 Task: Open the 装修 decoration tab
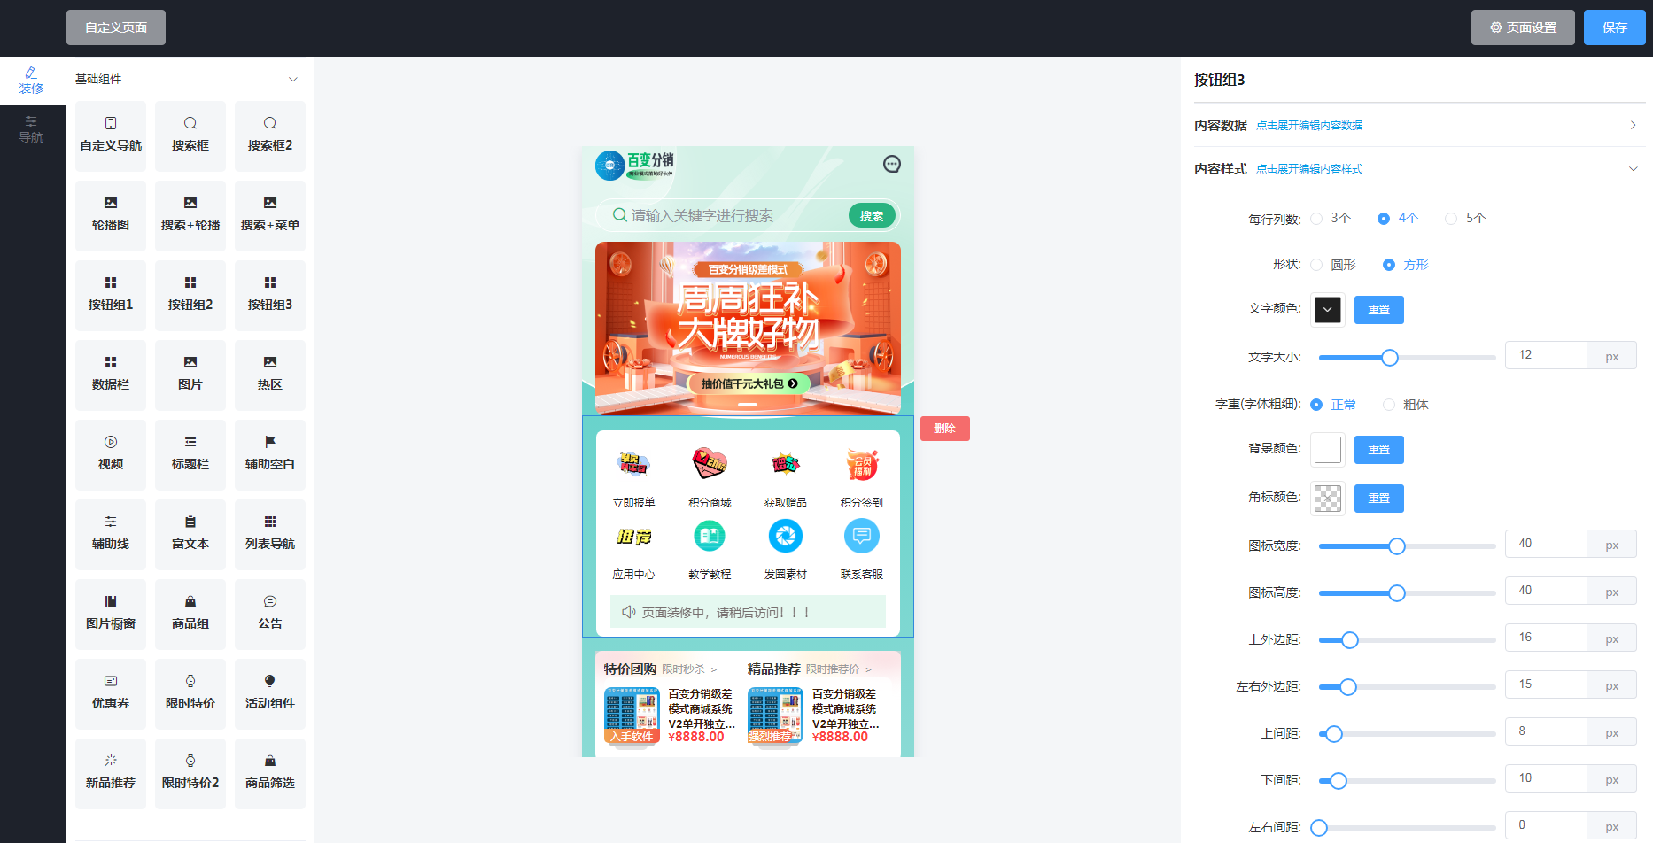(x=32, y=80)
